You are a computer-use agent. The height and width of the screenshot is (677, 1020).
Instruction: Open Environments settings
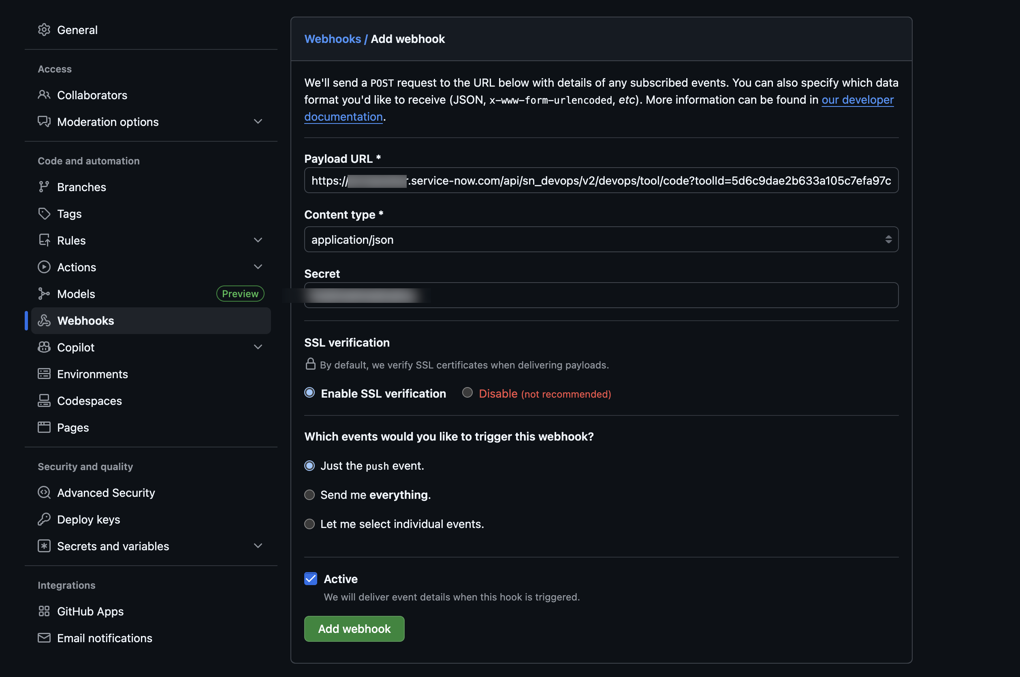pos(151,375)
